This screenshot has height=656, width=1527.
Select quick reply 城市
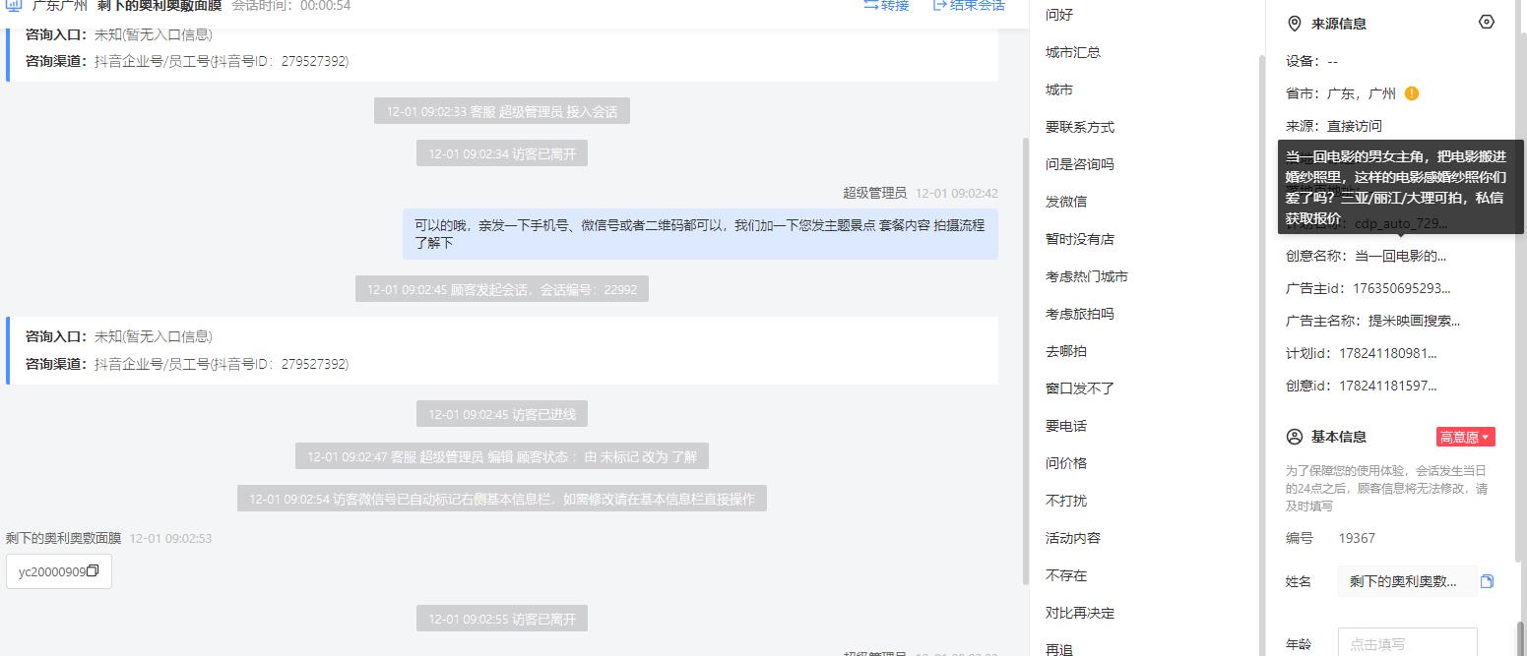pyautogui.click(x=1059, y=89)
